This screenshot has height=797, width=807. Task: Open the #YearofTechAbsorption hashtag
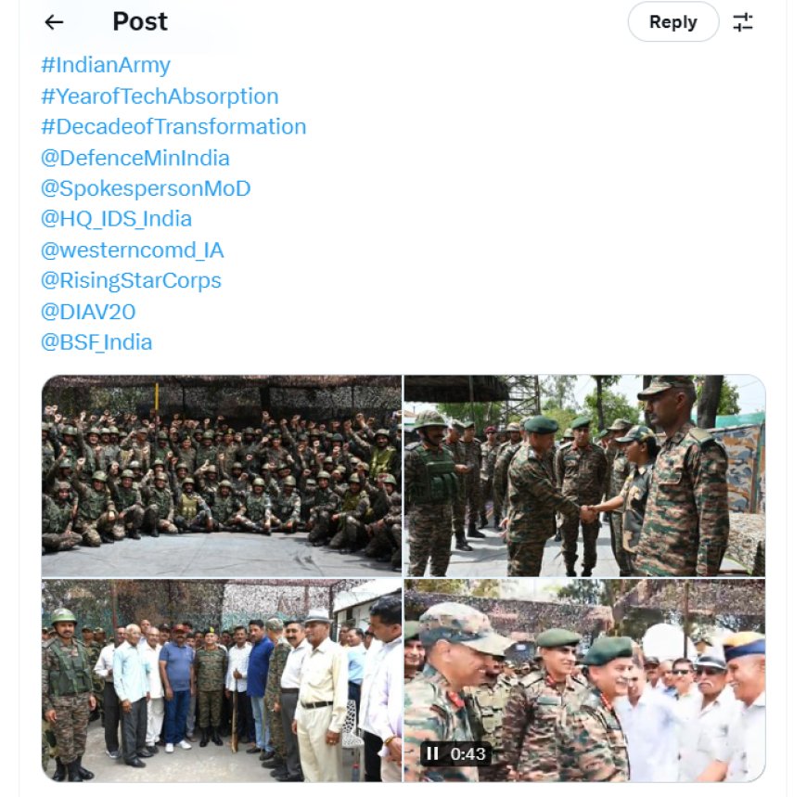(160, 96)
